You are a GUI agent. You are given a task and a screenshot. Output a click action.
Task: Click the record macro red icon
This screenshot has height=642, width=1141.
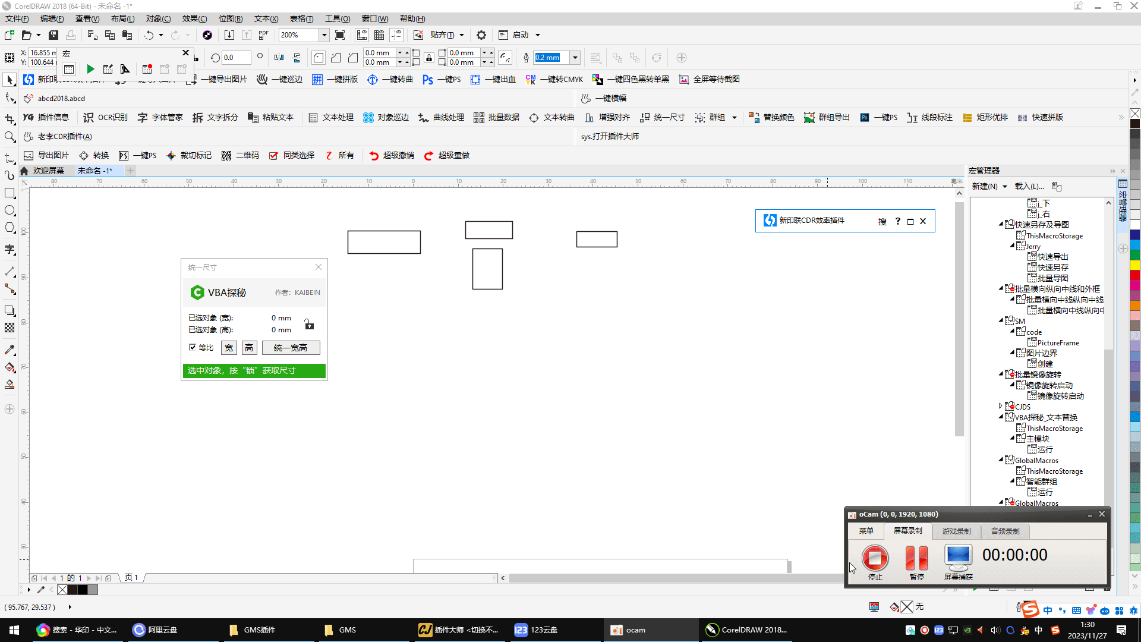point(147,70)
